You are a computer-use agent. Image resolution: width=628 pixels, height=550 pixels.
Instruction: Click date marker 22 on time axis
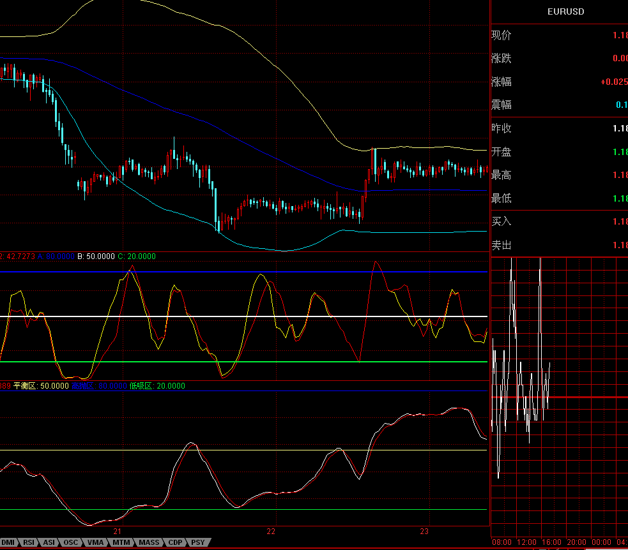pos(271,531)
